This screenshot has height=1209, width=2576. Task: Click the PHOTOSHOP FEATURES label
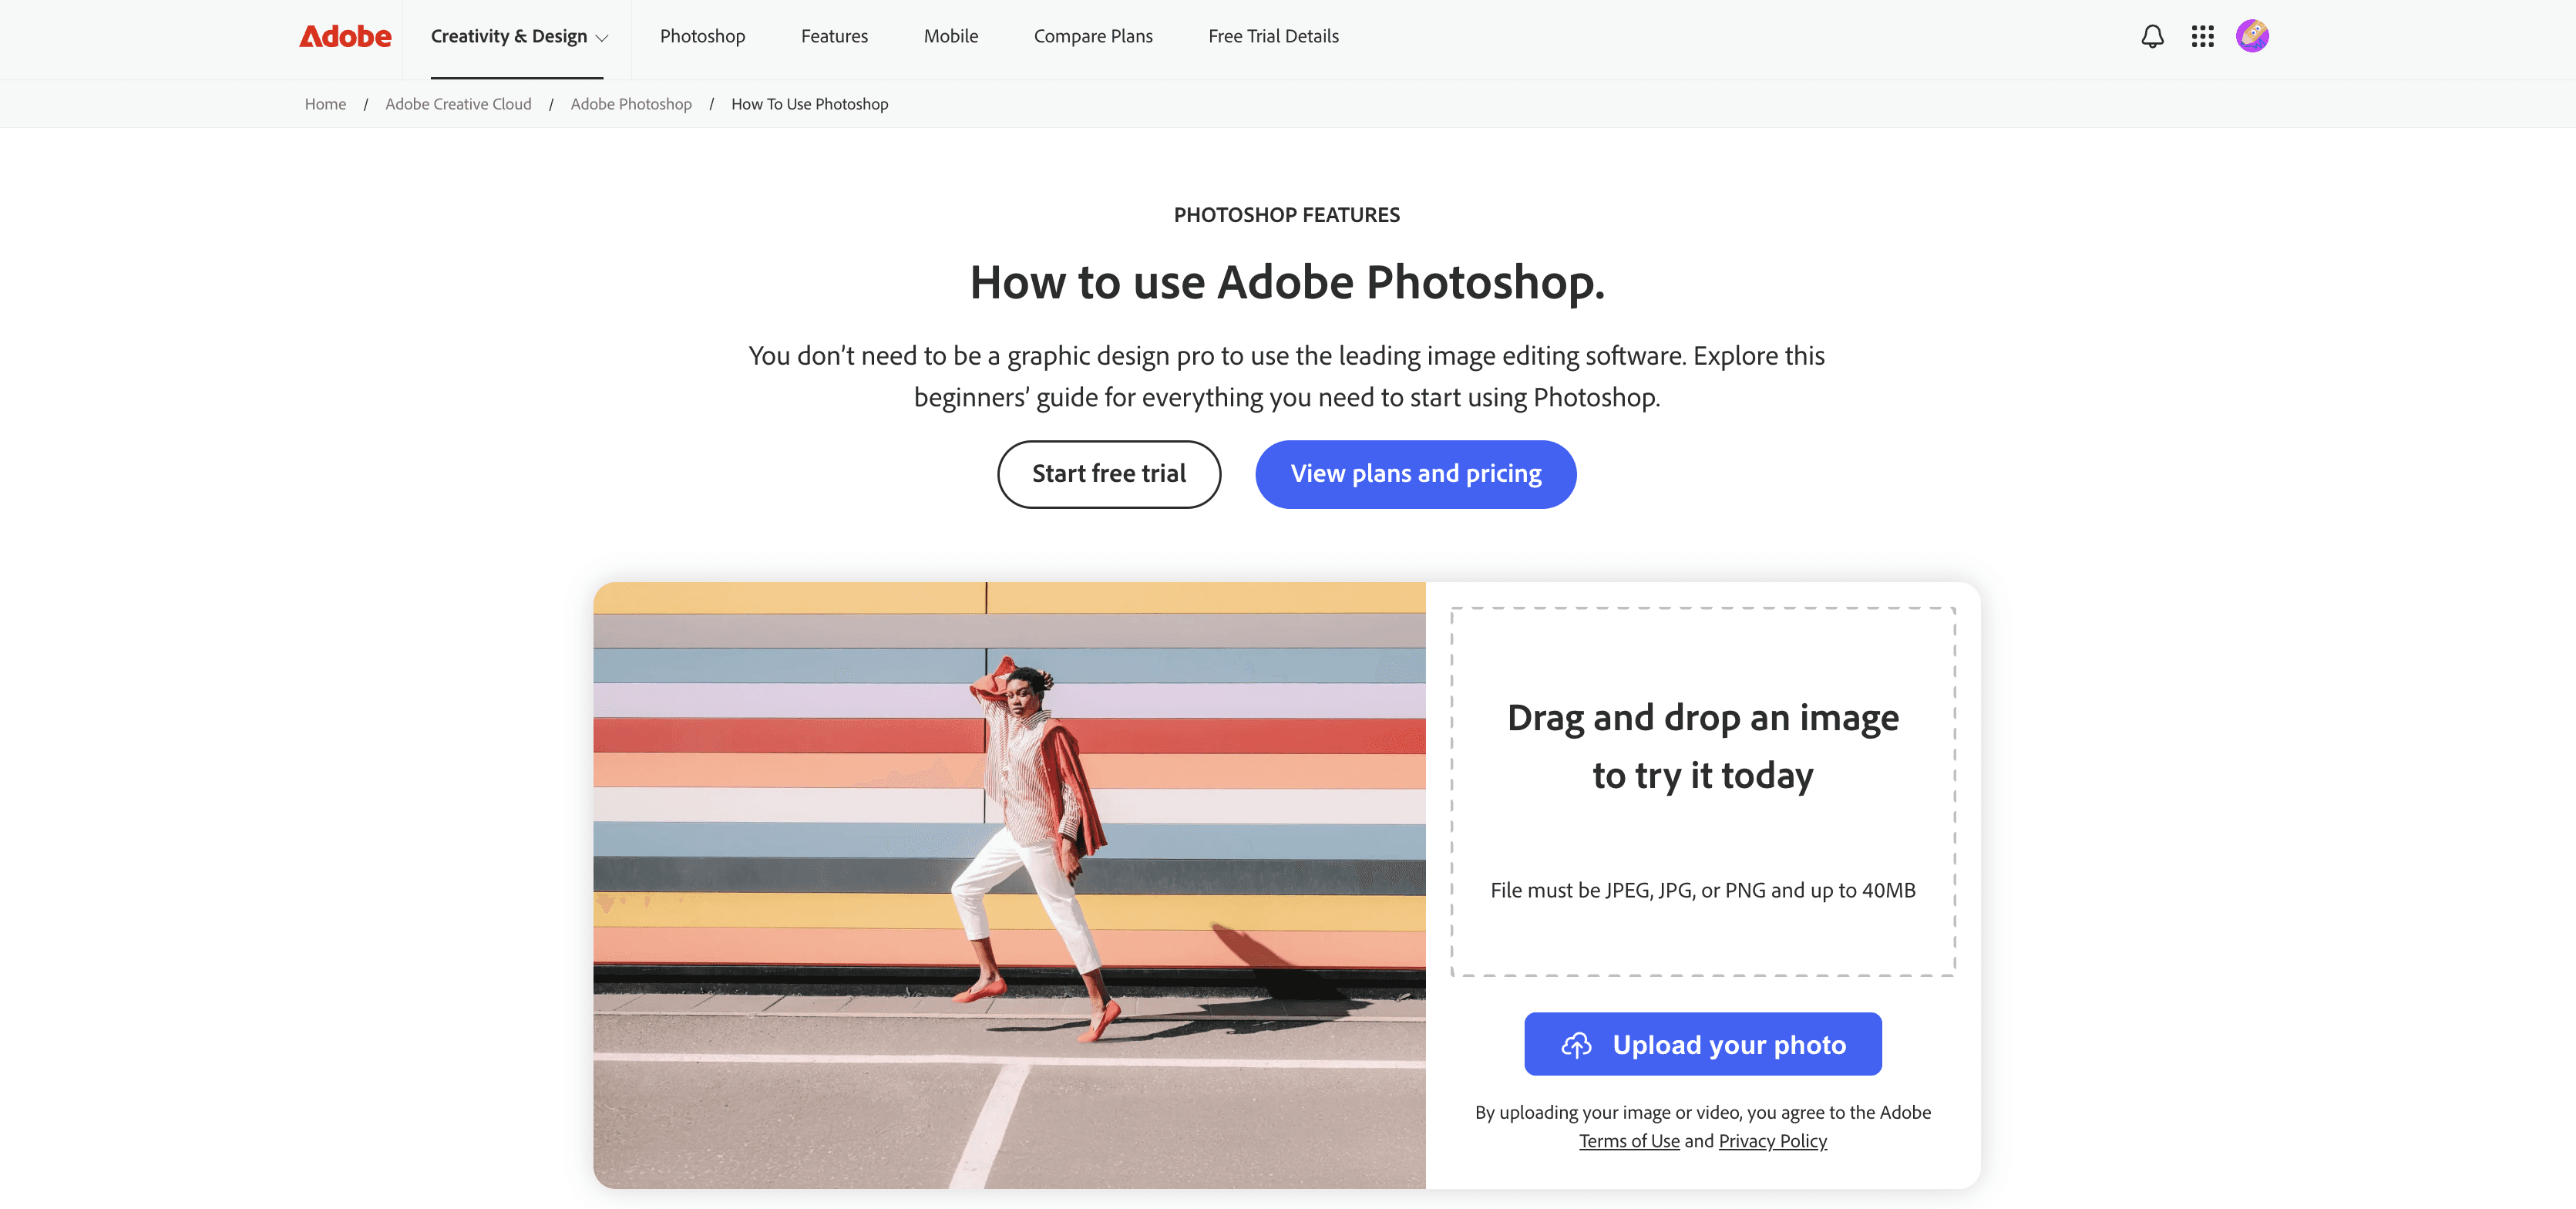(1287, 215)
